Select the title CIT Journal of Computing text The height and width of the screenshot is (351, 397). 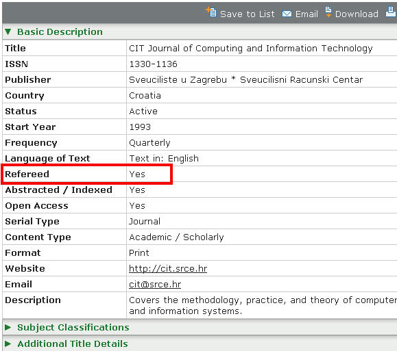click(251, 49)
